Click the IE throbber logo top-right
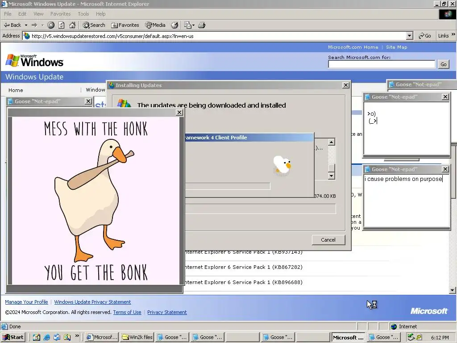This screenshot has width=457, height=343. pyautogui.click(x=447, y=14)
